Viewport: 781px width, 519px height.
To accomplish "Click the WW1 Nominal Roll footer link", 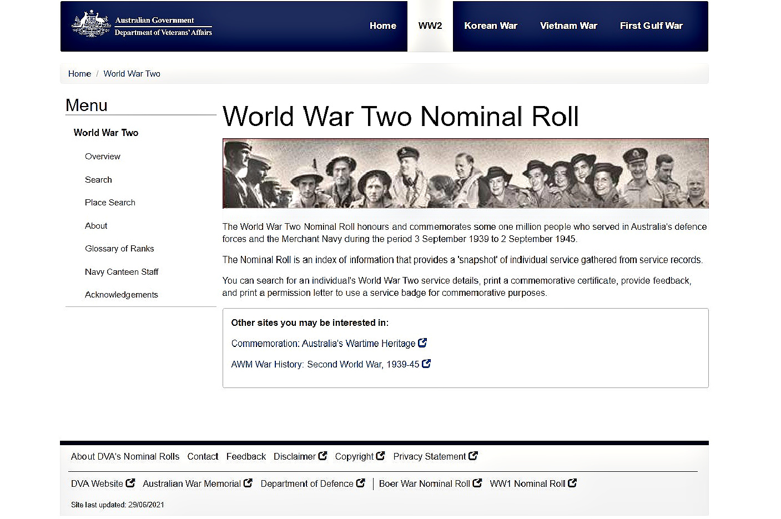I will tap(527, 483).
